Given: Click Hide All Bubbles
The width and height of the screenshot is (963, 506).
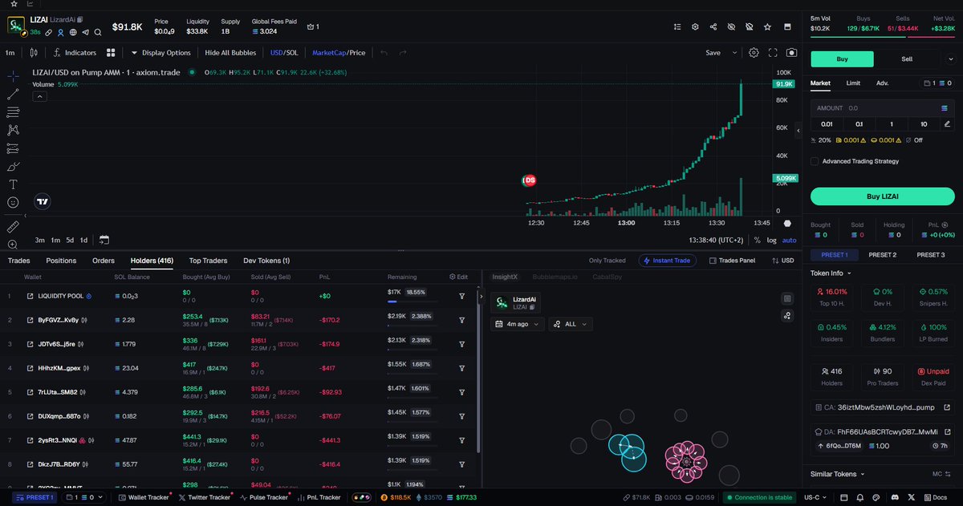Looking at the screenshot, I should [x=230, y=53].
